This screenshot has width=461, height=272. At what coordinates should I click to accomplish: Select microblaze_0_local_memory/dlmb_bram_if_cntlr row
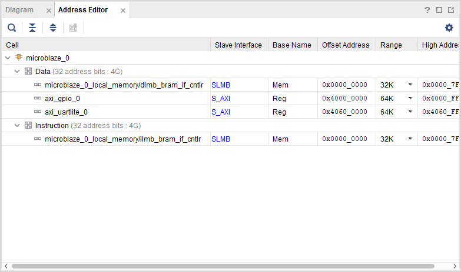pyautogui.click(x=231, y=85)
